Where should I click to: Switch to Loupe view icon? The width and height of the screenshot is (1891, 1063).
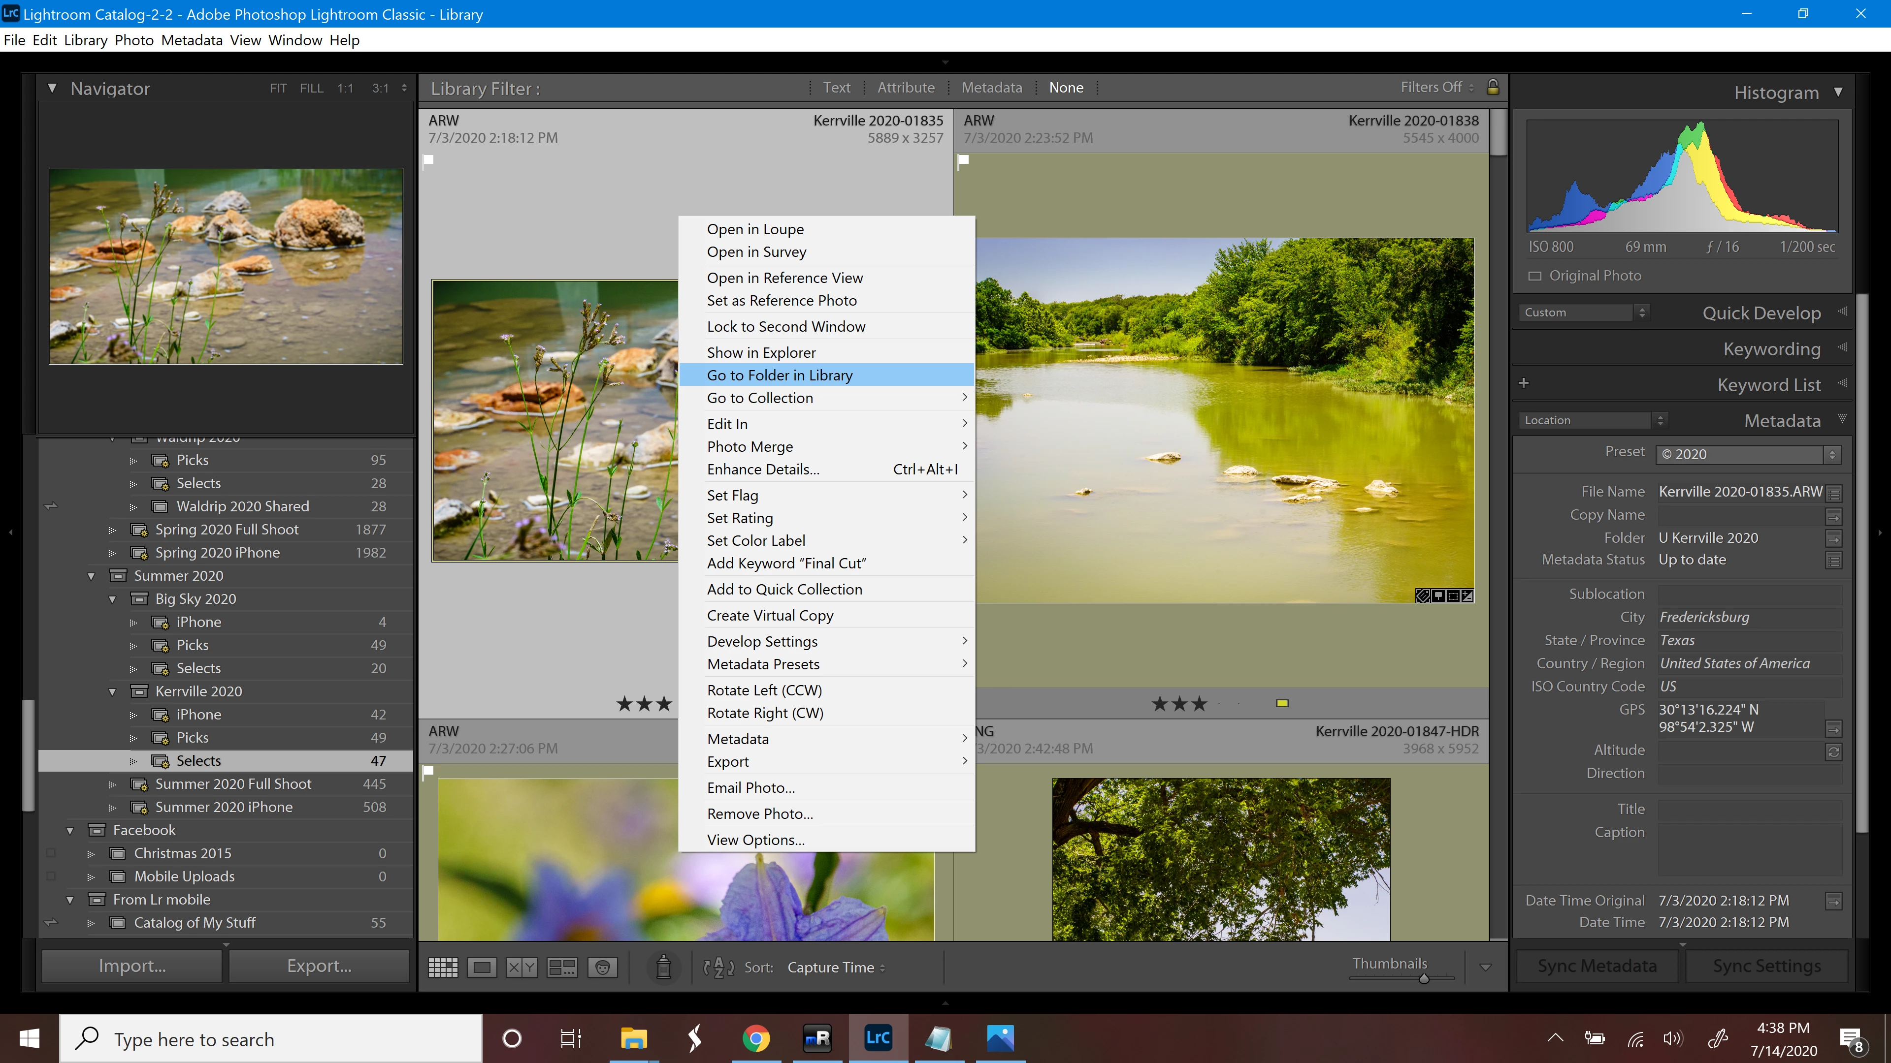[x=482, y=967]
